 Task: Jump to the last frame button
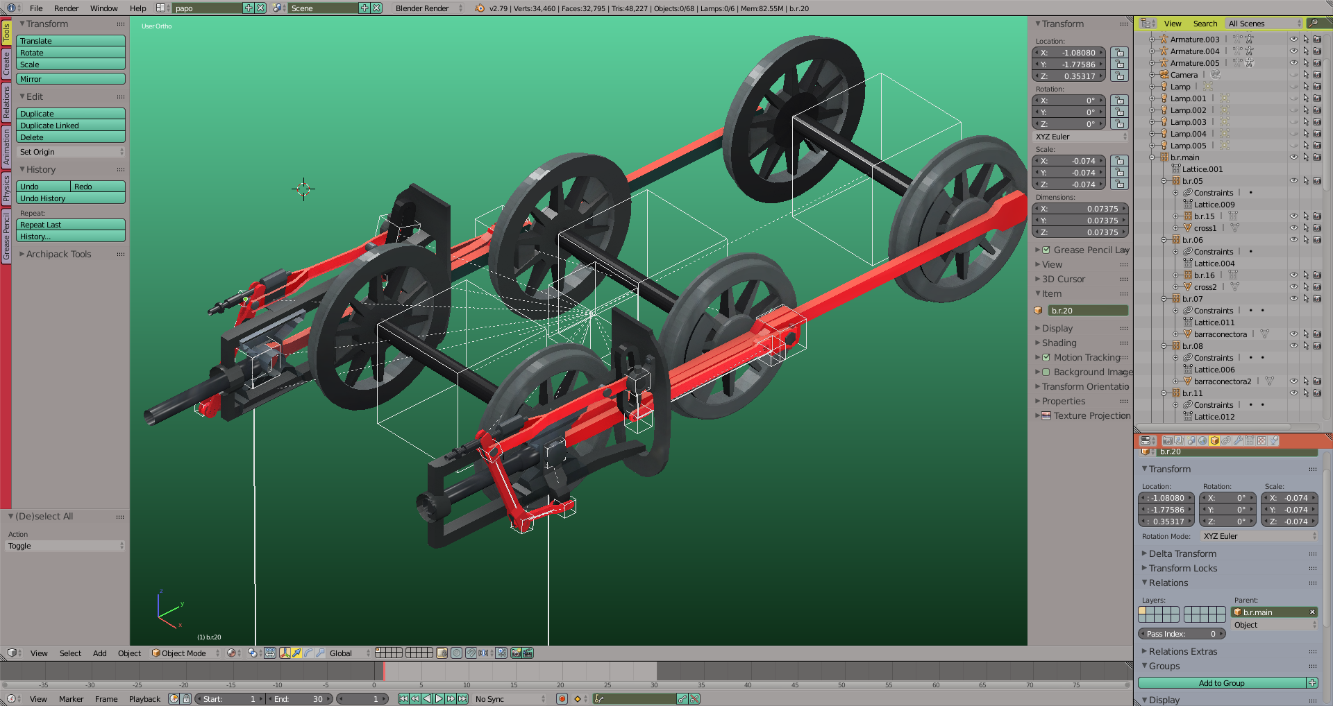(462, 698)
